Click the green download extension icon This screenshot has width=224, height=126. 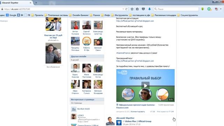pyautogui.click(x=202, y=9)
